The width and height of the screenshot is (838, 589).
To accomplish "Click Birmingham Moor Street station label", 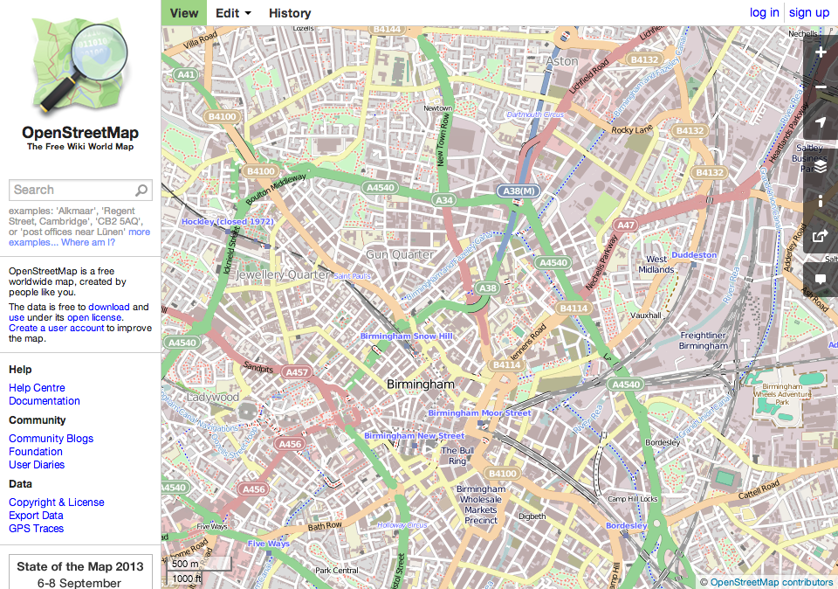I will (x=479, y=413).
